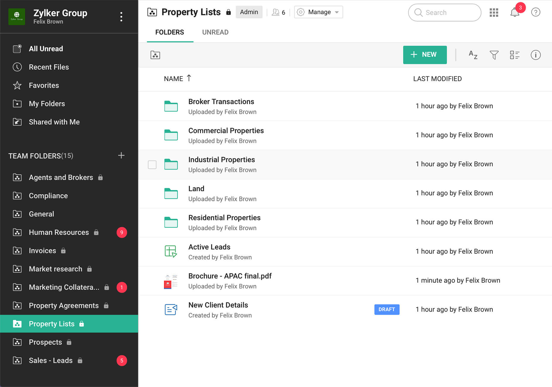Click into the Search field
This screenshot has height=387, width=552.
click(445, 12)
